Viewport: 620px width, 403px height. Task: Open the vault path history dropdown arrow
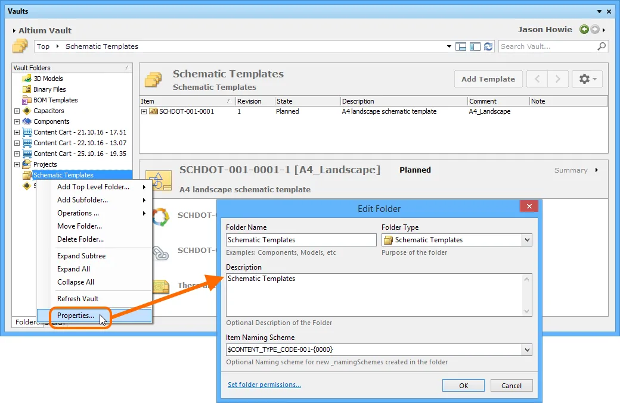pyautogui.click(x=449, y=46)
